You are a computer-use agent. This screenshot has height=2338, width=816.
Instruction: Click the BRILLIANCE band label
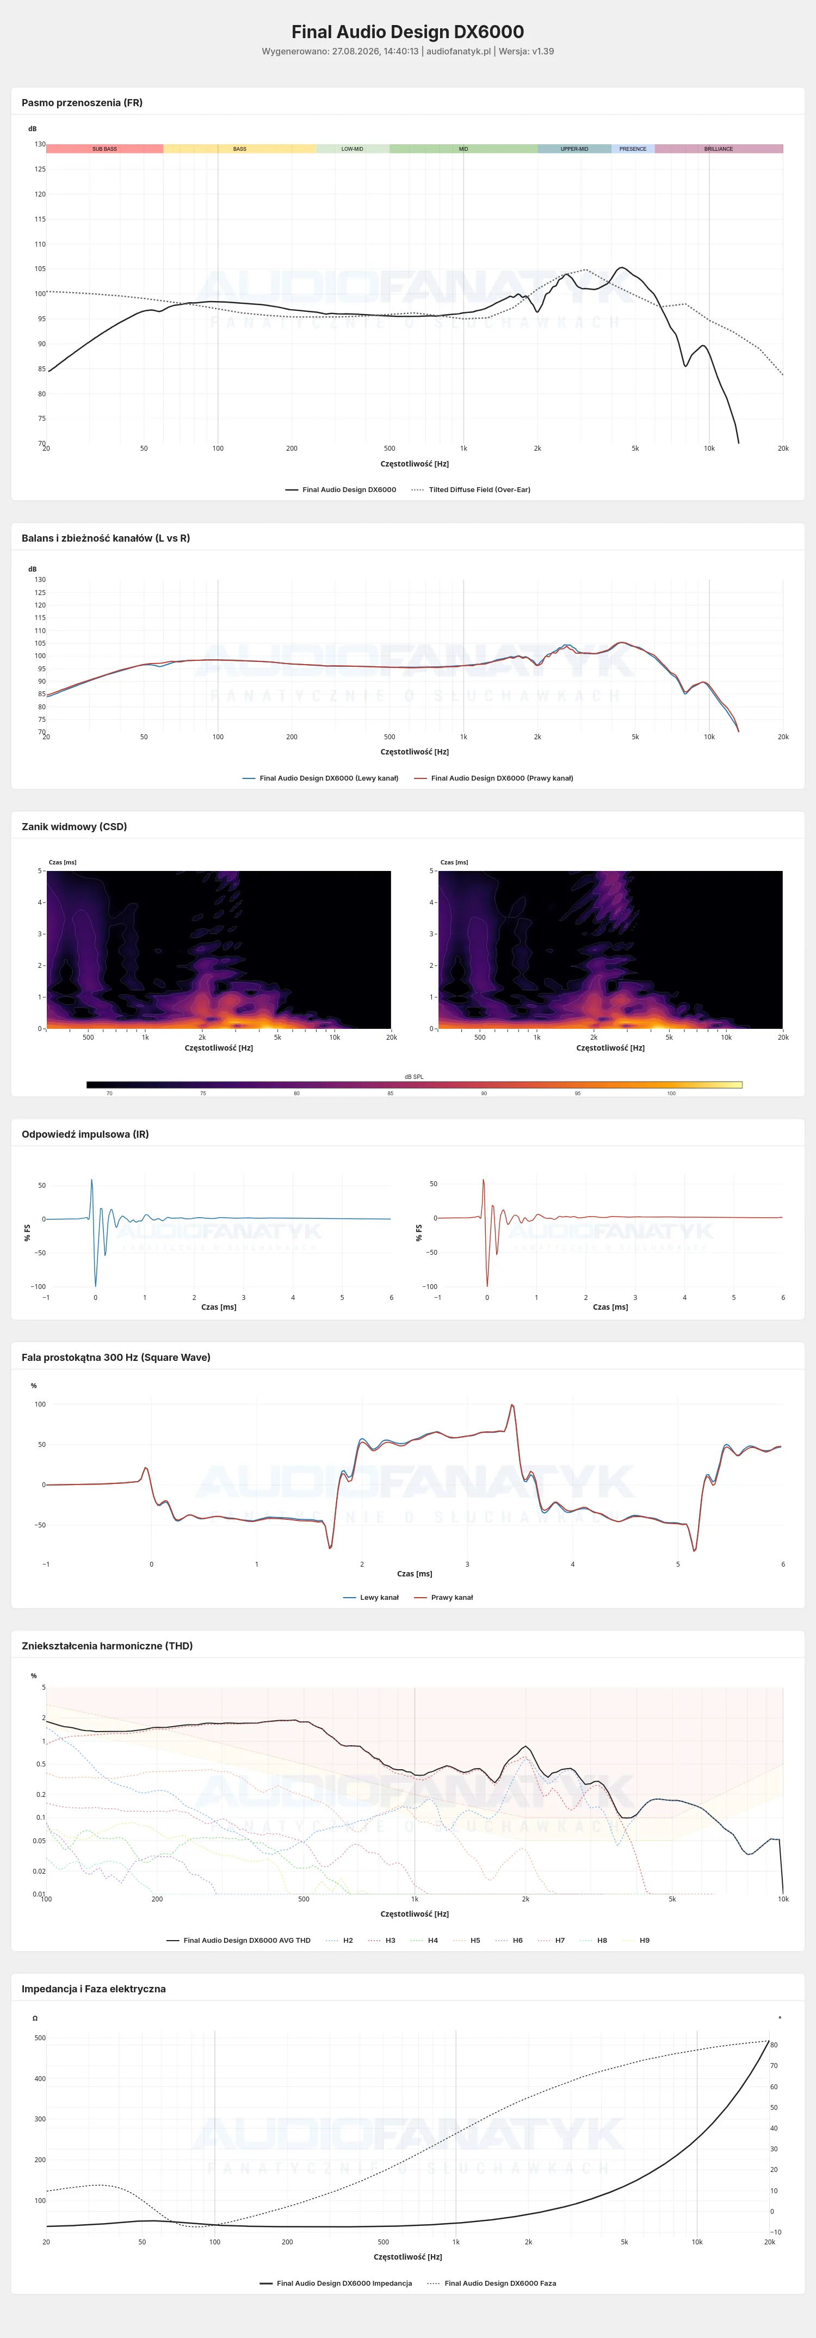(x=719, y=149)
